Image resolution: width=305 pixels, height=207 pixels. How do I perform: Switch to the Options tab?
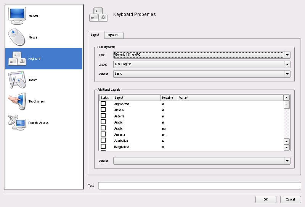(x=113, y=35)
